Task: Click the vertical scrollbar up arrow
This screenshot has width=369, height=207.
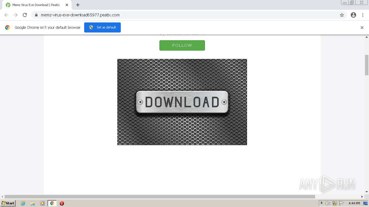Action: point(367,37)
